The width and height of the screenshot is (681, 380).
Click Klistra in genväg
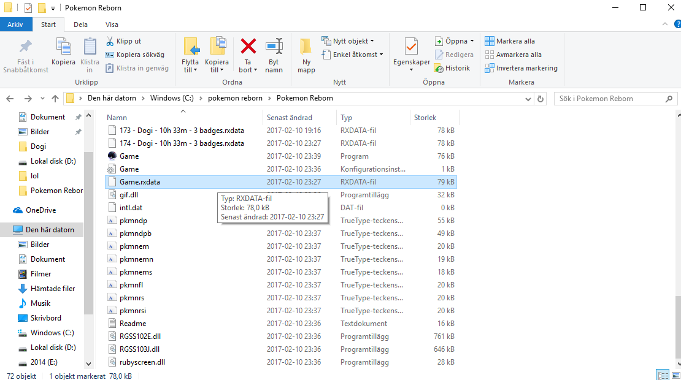[x=137, y=68]
